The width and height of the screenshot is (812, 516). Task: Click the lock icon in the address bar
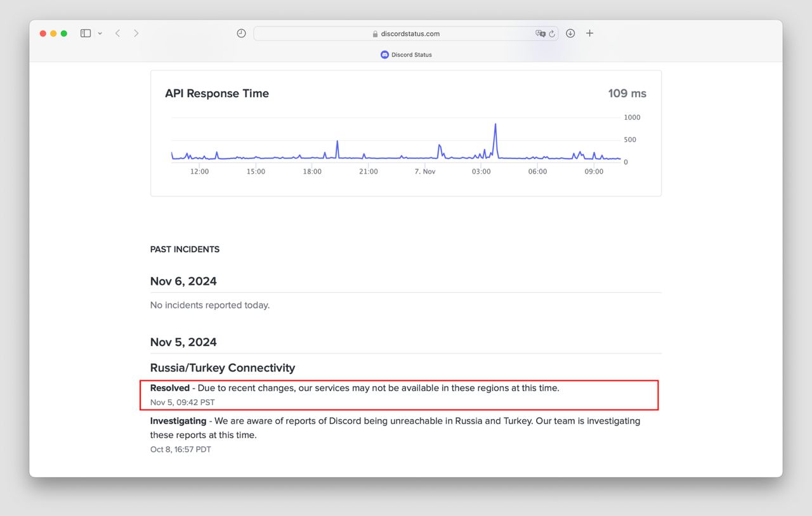(376, 34)
